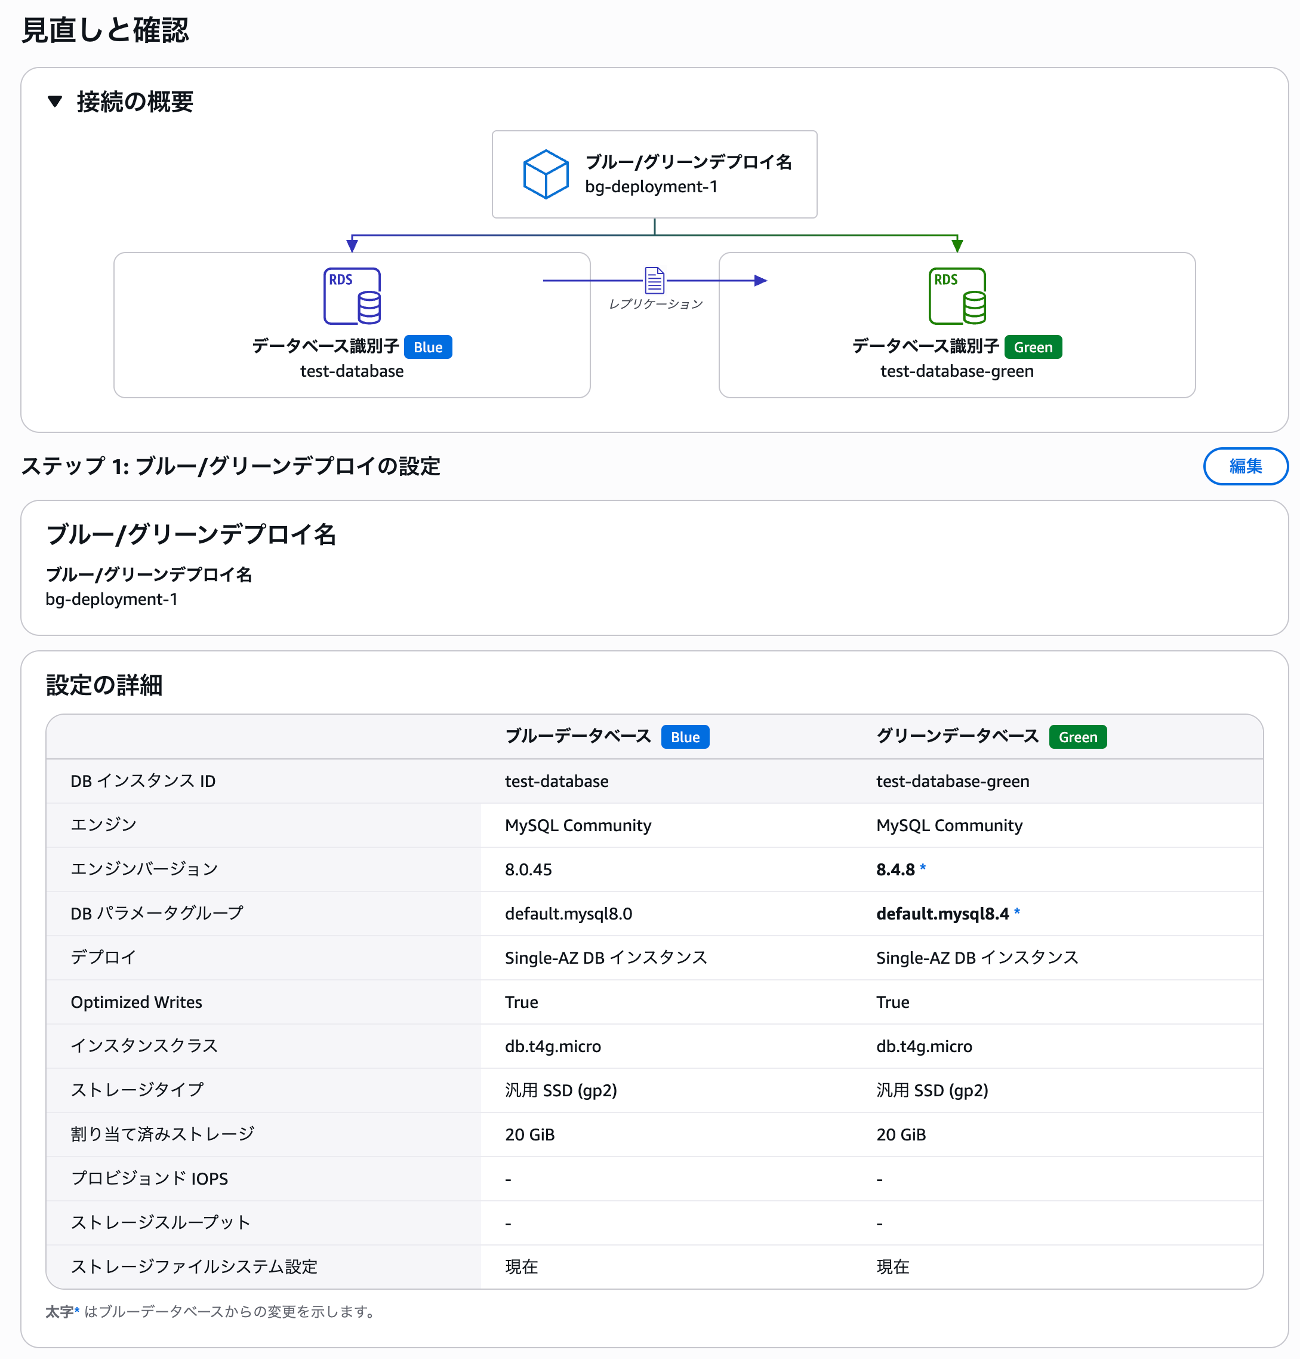Image resolution: width=1300 pixels, height=1359 pixels.
Task: Click the Green badge in table header
Action: coord(1077,737)
